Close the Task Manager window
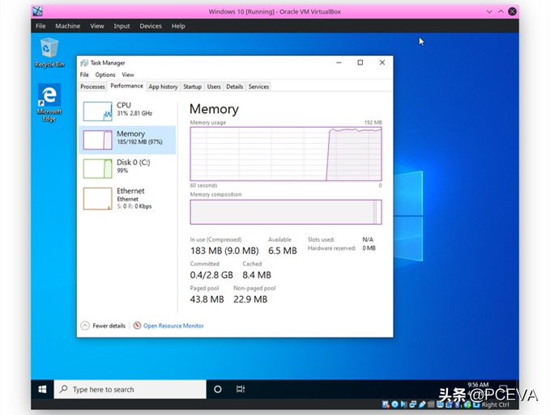Image resolution: width=550 pixels, height=415 pixels. point(382,62)
